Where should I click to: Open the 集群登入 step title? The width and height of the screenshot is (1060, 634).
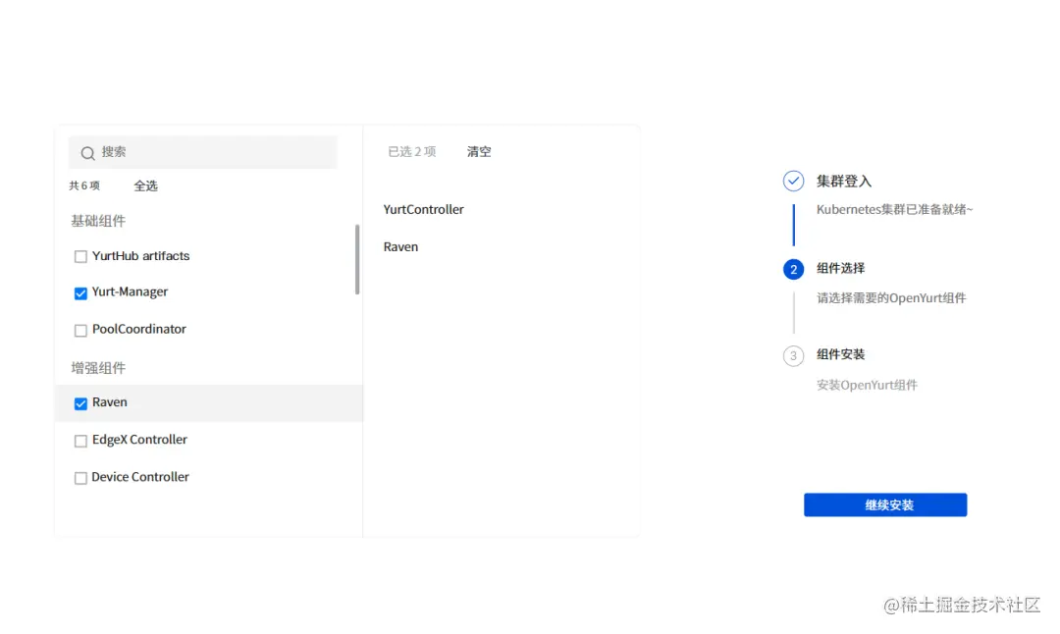[x=844, y=182]
